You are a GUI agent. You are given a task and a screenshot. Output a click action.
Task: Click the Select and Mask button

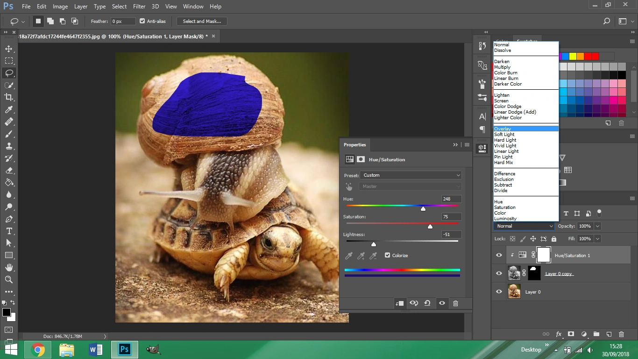202,21
